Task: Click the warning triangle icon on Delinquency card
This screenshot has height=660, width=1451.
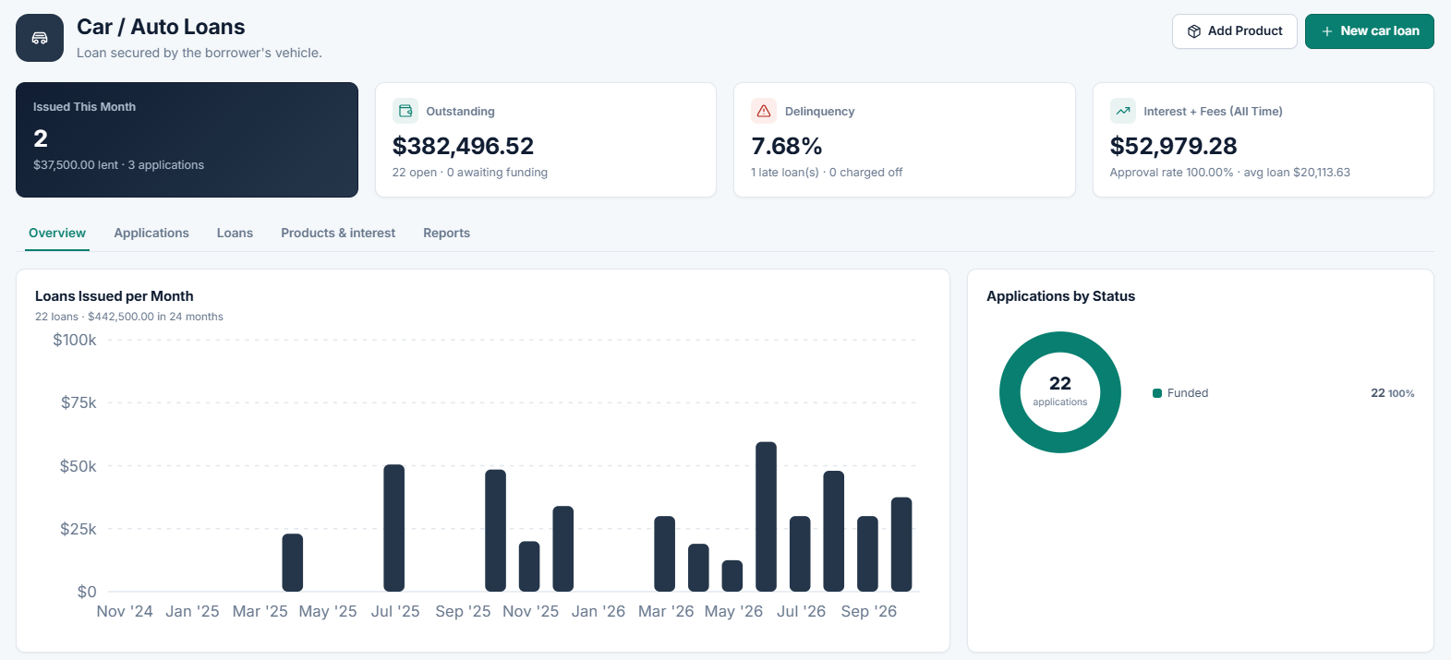Action: coord(764,111)
